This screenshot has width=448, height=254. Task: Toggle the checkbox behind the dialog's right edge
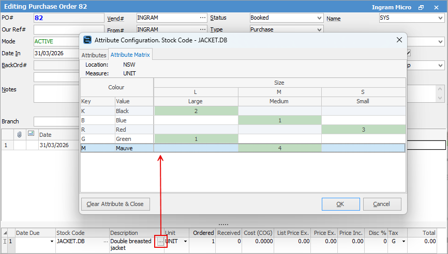[409, 53]
